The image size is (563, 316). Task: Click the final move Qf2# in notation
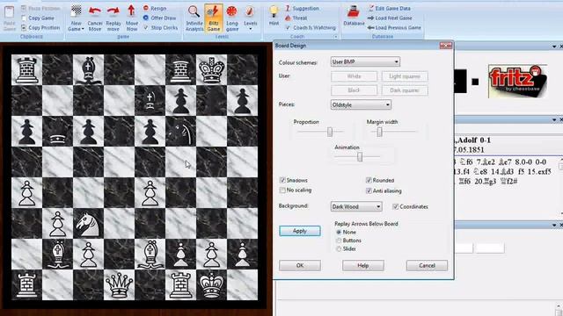(x=508, y=182)
